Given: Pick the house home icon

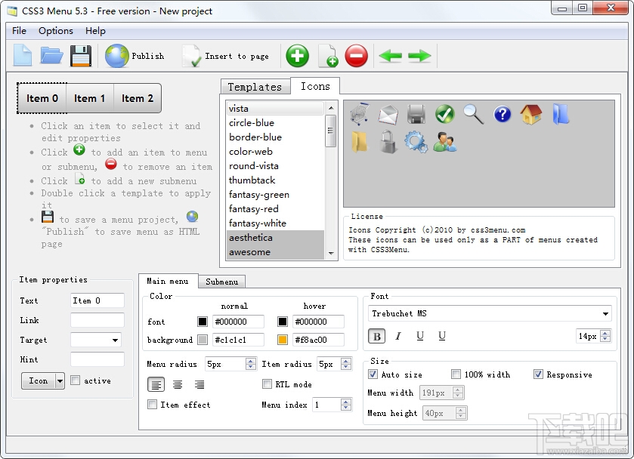Looking at the screenshot, I should (530, 114).
